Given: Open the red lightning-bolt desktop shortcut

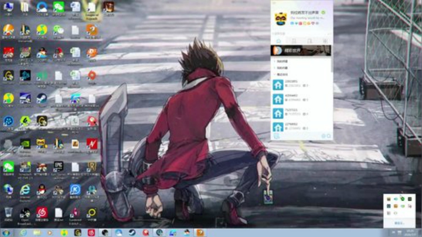Looking at the screenshot, I should [x=92, y=145].
